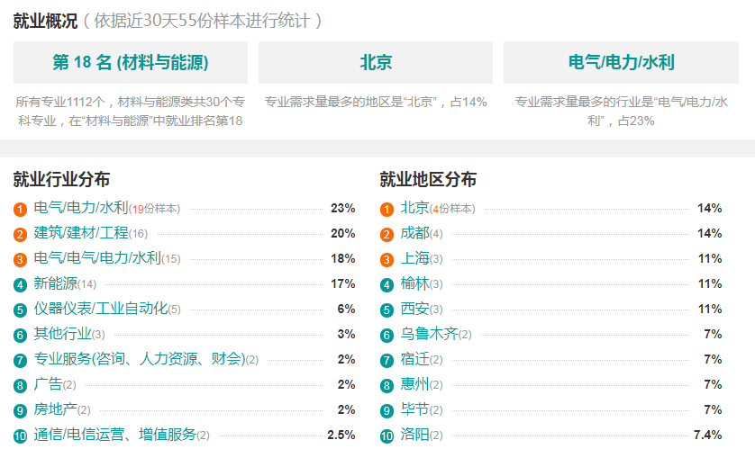Click the description 专业需求量最多的地区是"北京"，占14%
755x449 pixels.
point(376,102)
